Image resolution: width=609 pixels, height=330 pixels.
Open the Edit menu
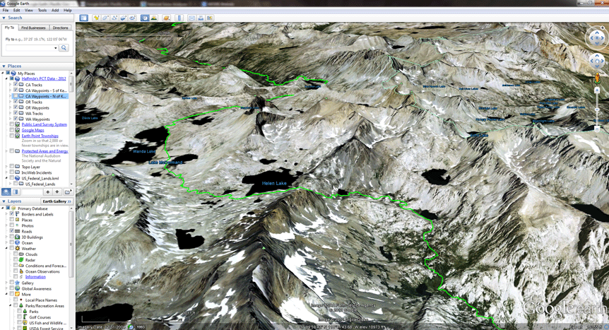(17, 11)
